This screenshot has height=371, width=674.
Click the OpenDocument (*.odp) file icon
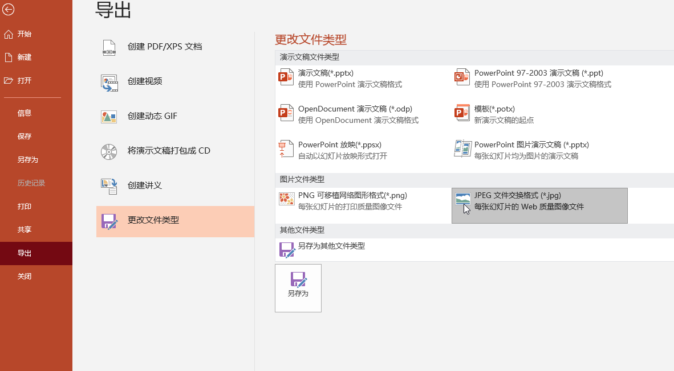tap(286, 113)
